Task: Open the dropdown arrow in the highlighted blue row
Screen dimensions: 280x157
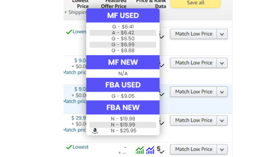Action: point(222,92)
